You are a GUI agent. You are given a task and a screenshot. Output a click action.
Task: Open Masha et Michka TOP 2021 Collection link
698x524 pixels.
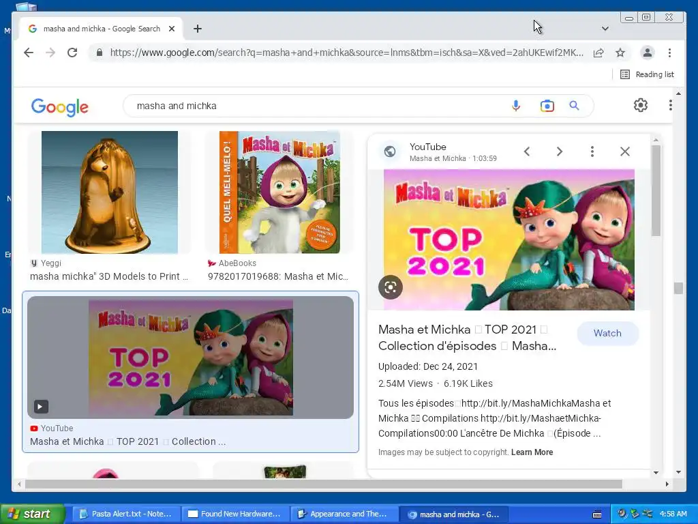click(x=127, y=441)
